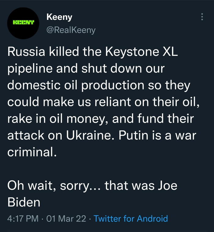214x232 pixels.
Task: Click the 4:17 PM timestamp
Action: [23, 219]
